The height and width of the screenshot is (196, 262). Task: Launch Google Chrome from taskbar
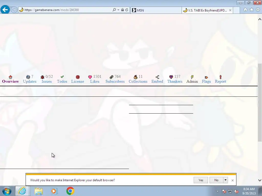pos(70,191)
